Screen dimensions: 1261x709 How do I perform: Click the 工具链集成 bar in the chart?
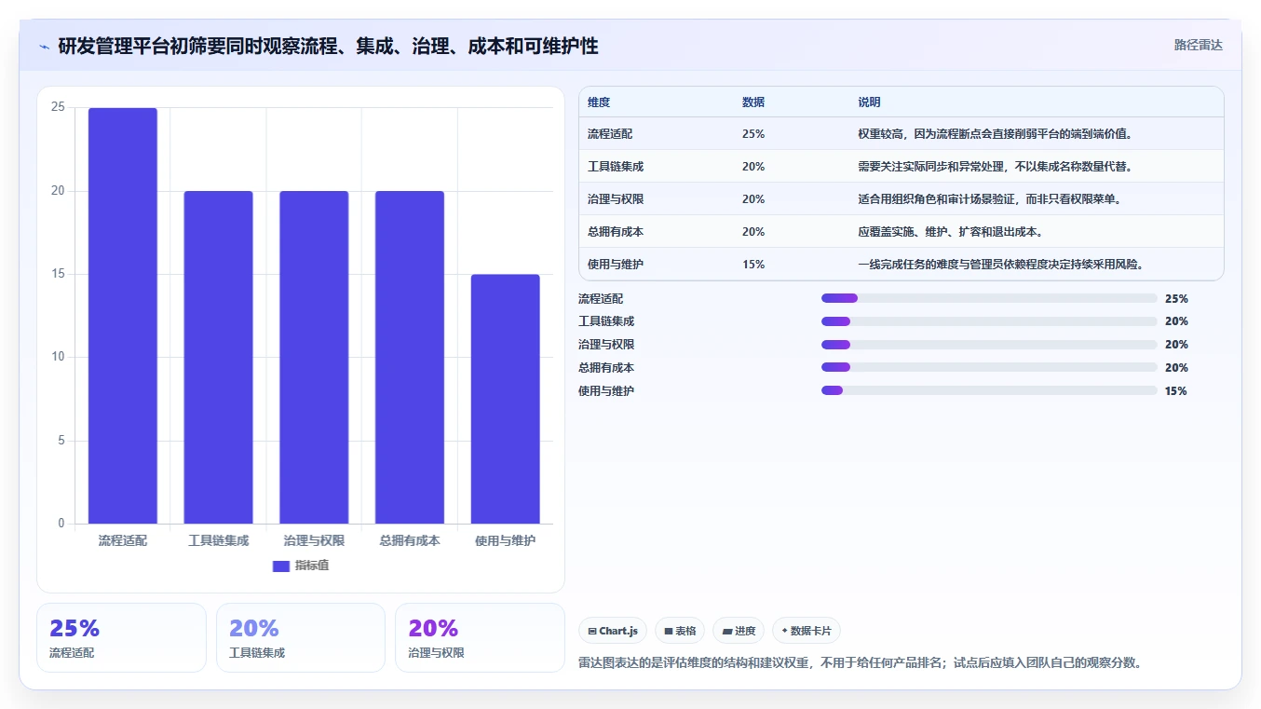click(x=218, y=358)
